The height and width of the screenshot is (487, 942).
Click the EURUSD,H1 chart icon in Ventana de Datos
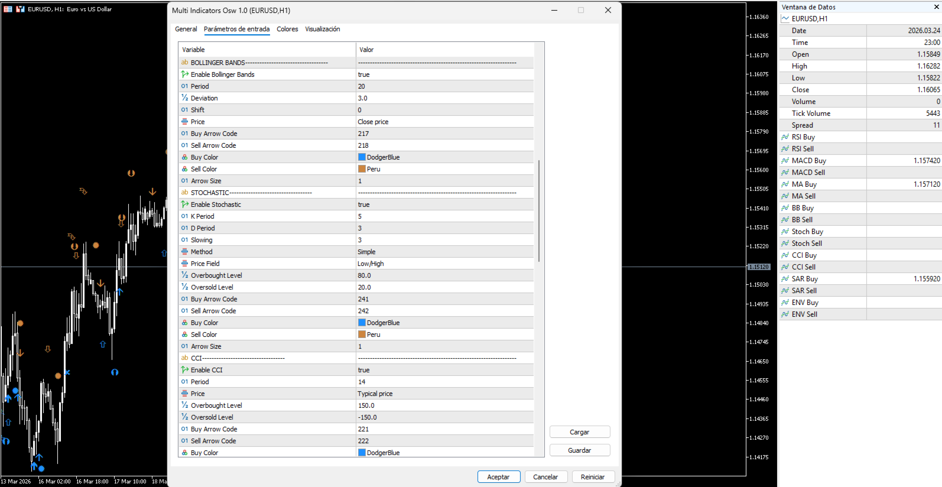click(x=785, y=19)
